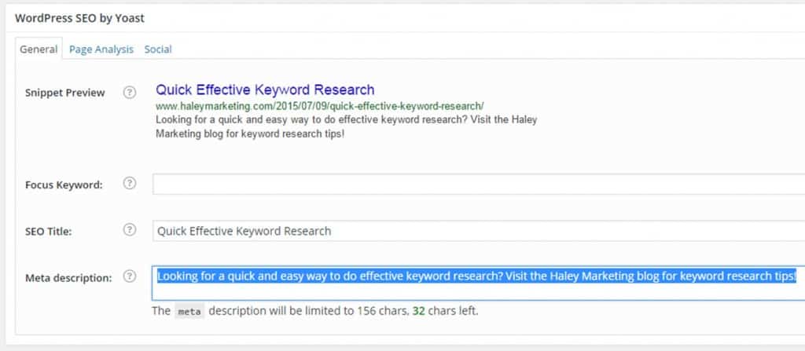Click the Meta description text area
This screenshot has width=805, height=351.
[479, 283]
